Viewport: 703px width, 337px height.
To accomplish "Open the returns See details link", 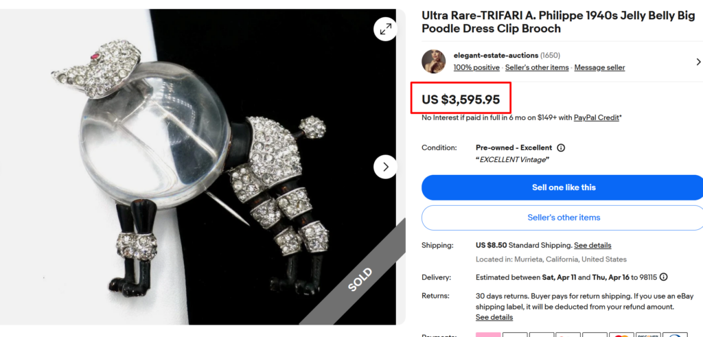I will coord(494,317).
